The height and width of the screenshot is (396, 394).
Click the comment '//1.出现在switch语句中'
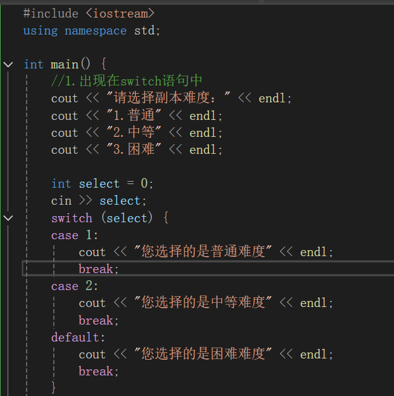click(x=126, y=81)
